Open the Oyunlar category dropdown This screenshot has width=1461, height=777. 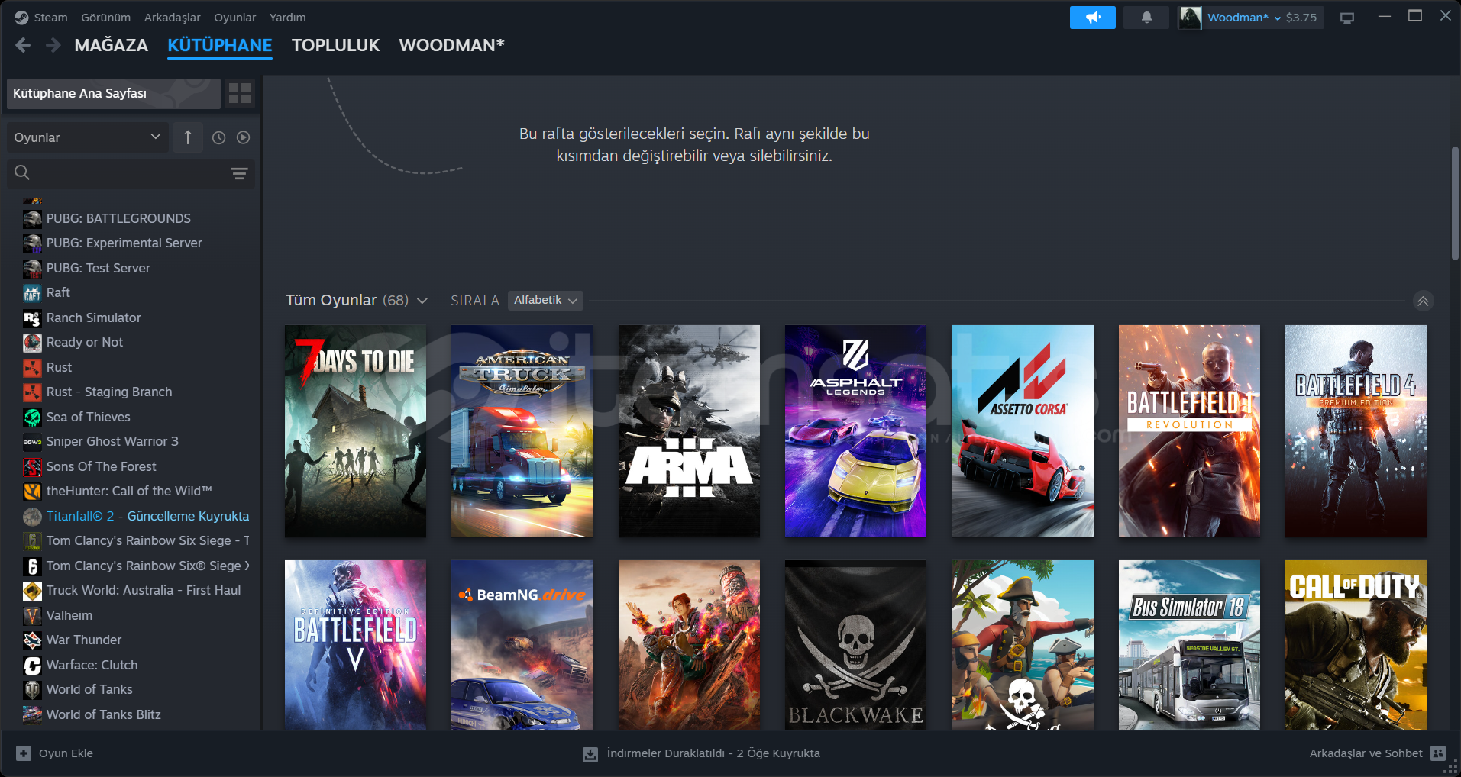point(87,137)
